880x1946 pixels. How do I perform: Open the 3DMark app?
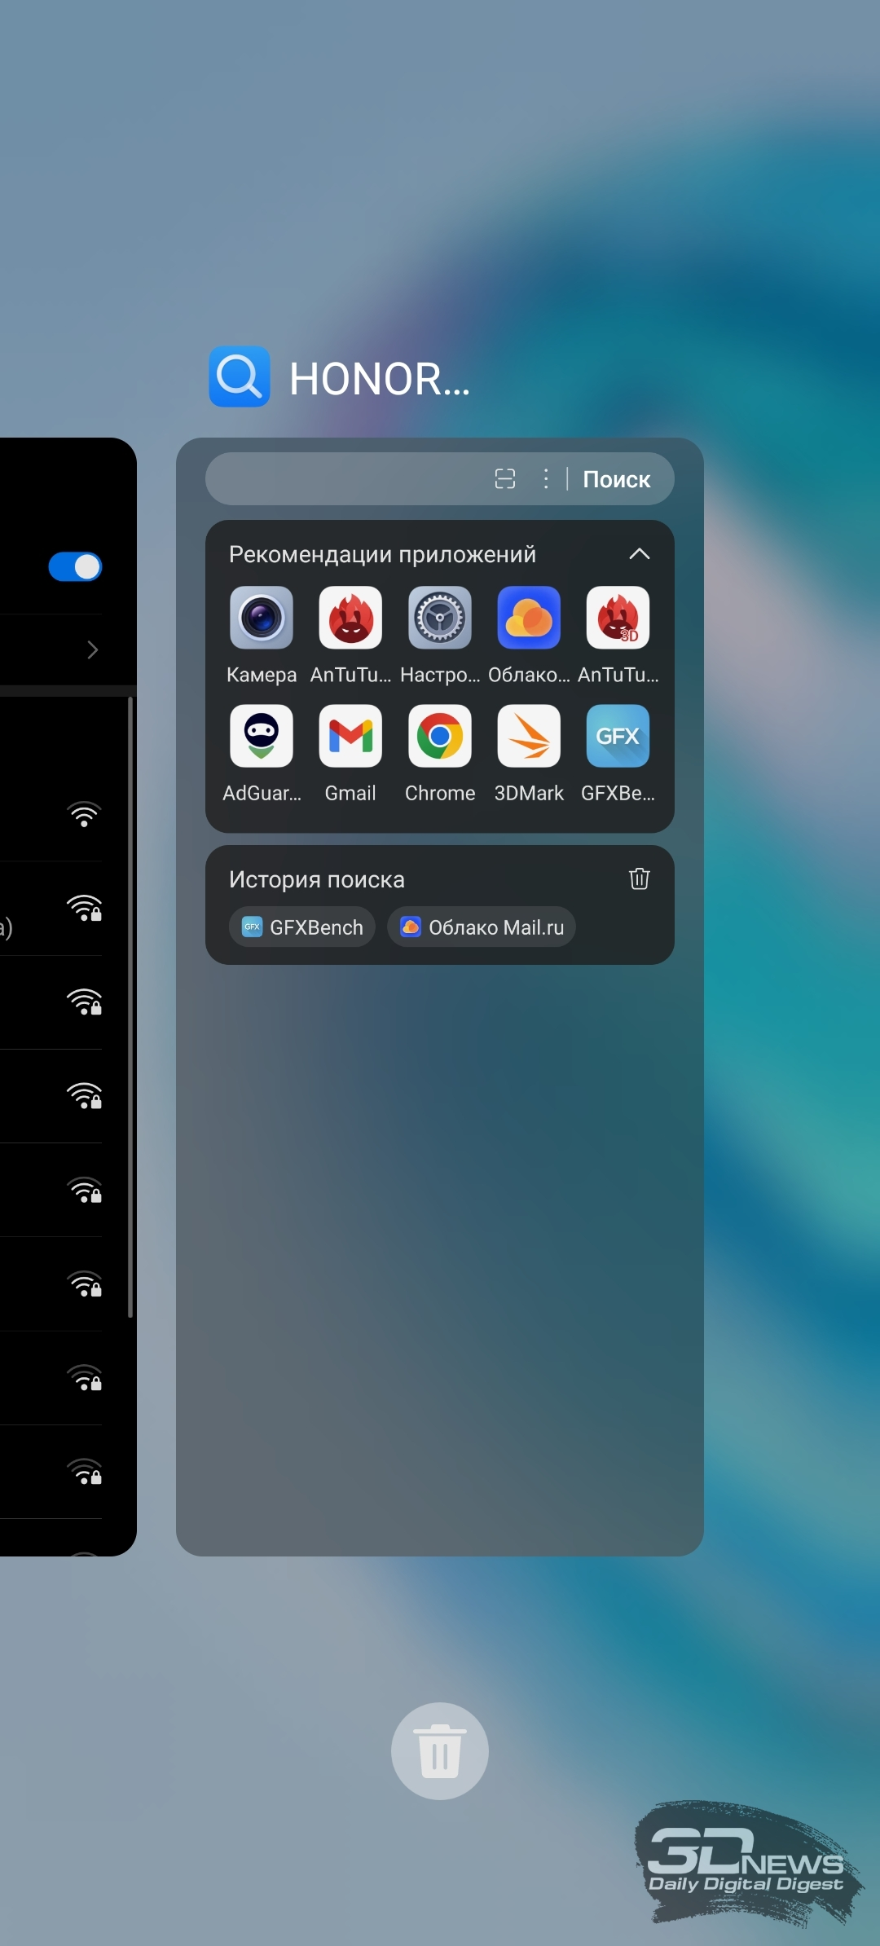529,736
